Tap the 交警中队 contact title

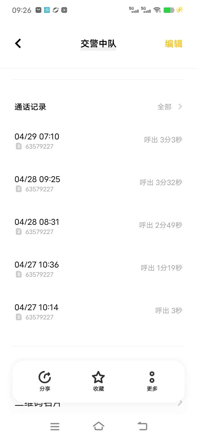coord(98,44)
